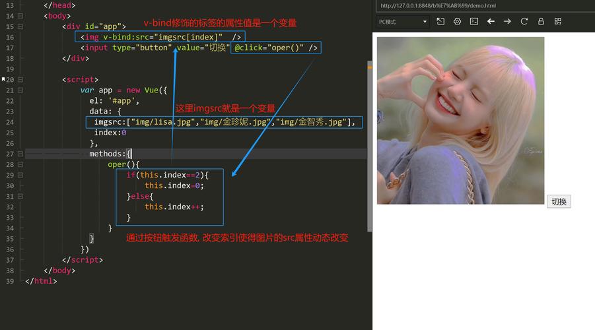Collapse the if block at line 29

[20, 176]
